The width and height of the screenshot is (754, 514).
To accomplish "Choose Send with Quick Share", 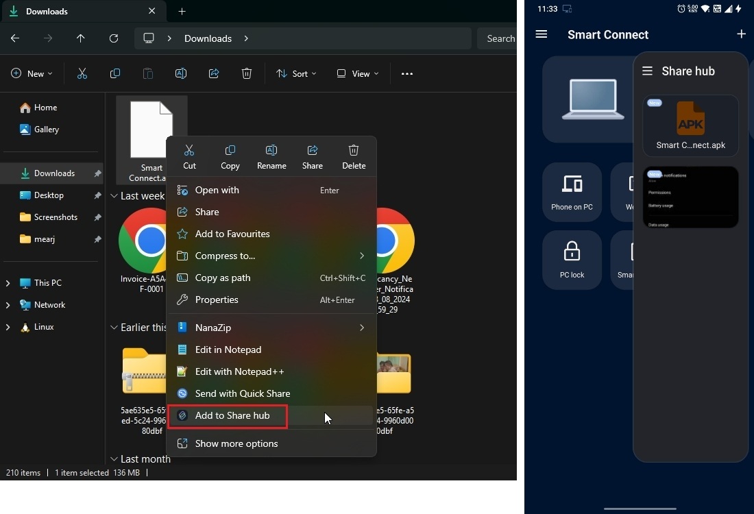I will 242,393.
